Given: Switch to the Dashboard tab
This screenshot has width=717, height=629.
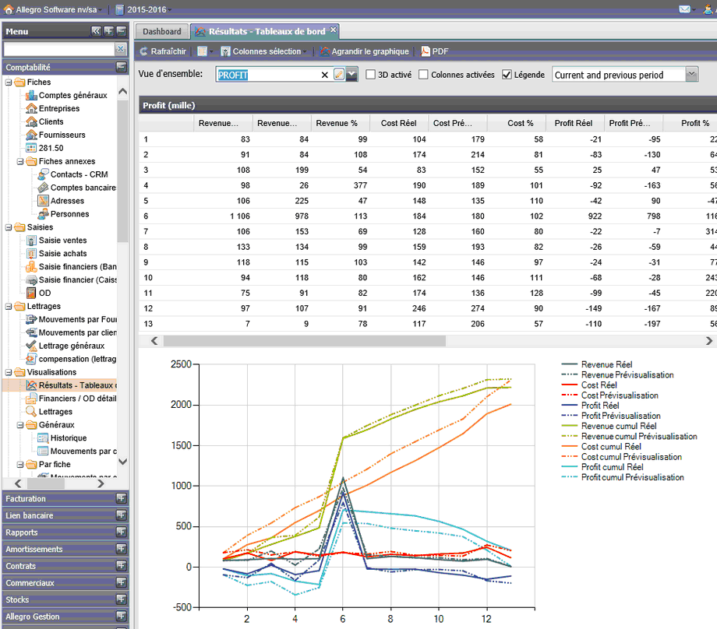Looking at the screenshot, I should click(162, 31).
